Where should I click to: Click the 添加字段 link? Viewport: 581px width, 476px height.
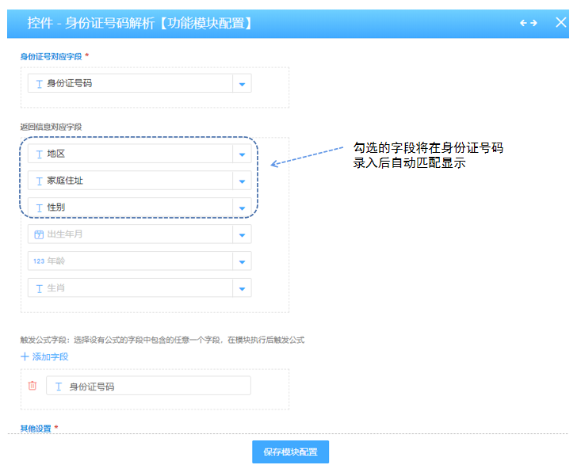point(50,357)
